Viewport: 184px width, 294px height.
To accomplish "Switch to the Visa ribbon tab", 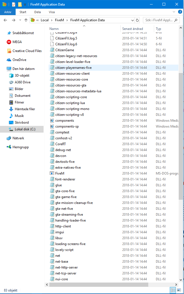I will (52, 12).
